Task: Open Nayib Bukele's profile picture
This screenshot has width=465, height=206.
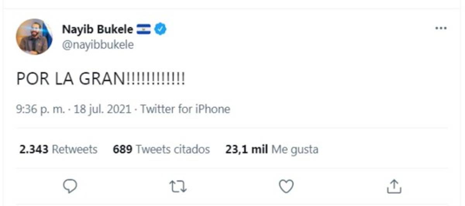Action: (x=34, y=37)
